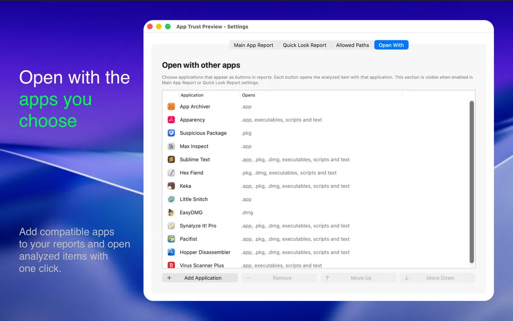Switch to the Main App Report tab
Viewport: 513px width, 321px height.
(x=253, y=45)
